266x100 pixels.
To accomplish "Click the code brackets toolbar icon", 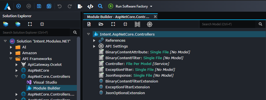I will 90,6.
